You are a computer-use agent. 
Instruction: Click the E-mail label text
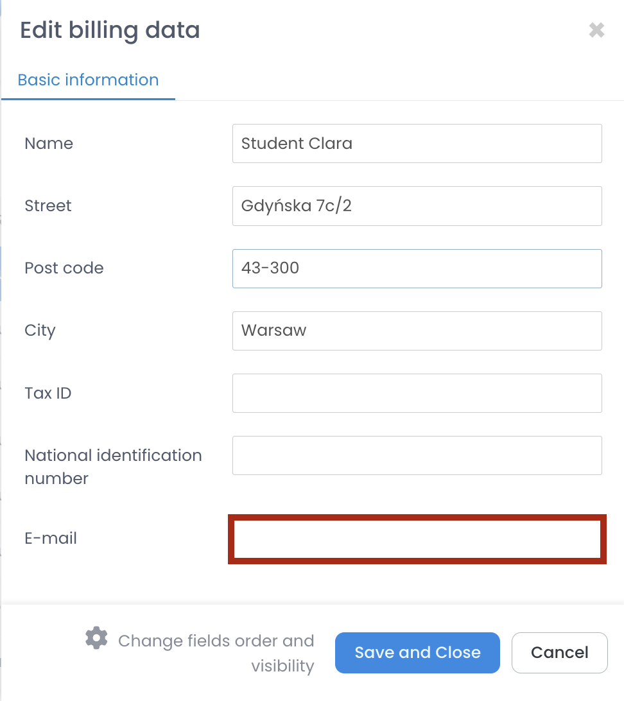pyautogui.click(x=51, y=539)
